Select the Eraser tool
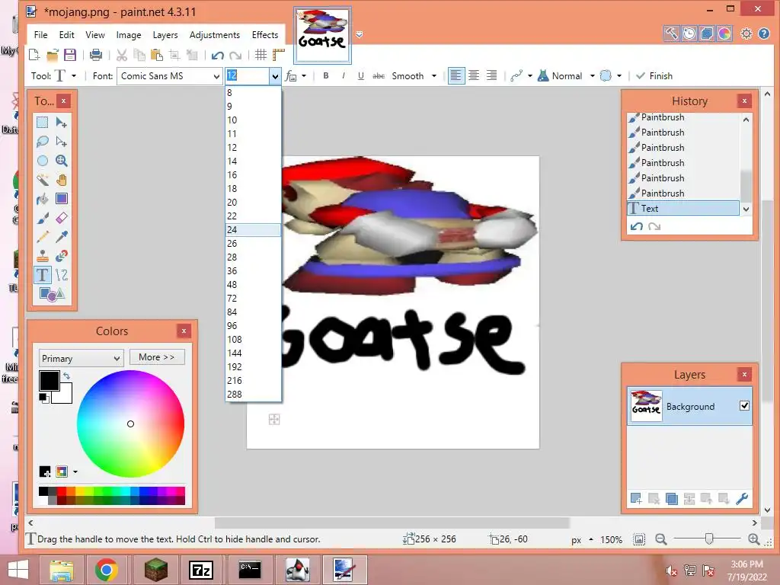 pos(62,218)
